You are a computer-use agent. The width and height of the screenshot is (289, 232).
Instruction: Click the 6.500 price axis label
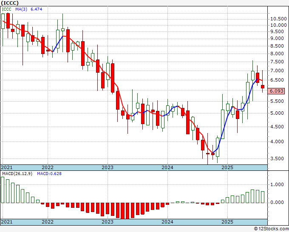tap(277, 80)
